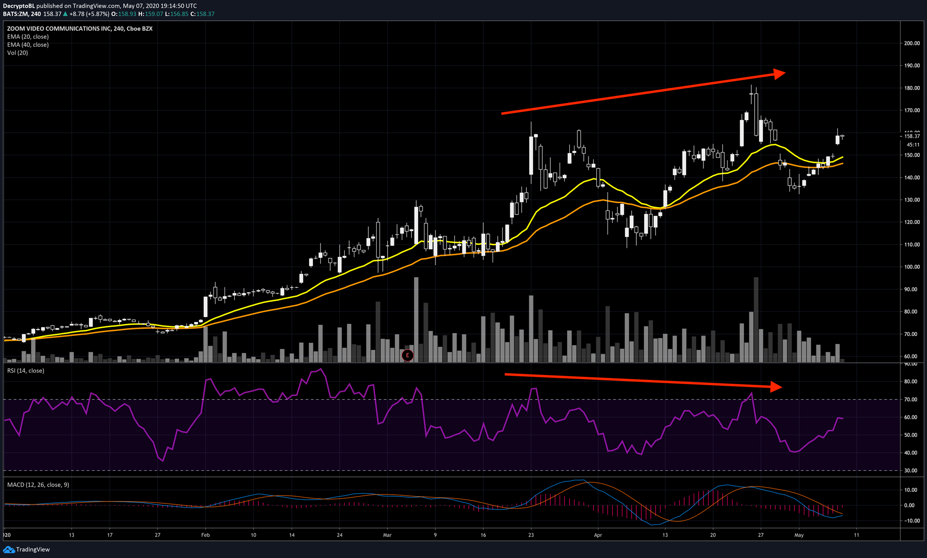Click the MACD (12, 26, close, 9) label

tap(38, 485)
